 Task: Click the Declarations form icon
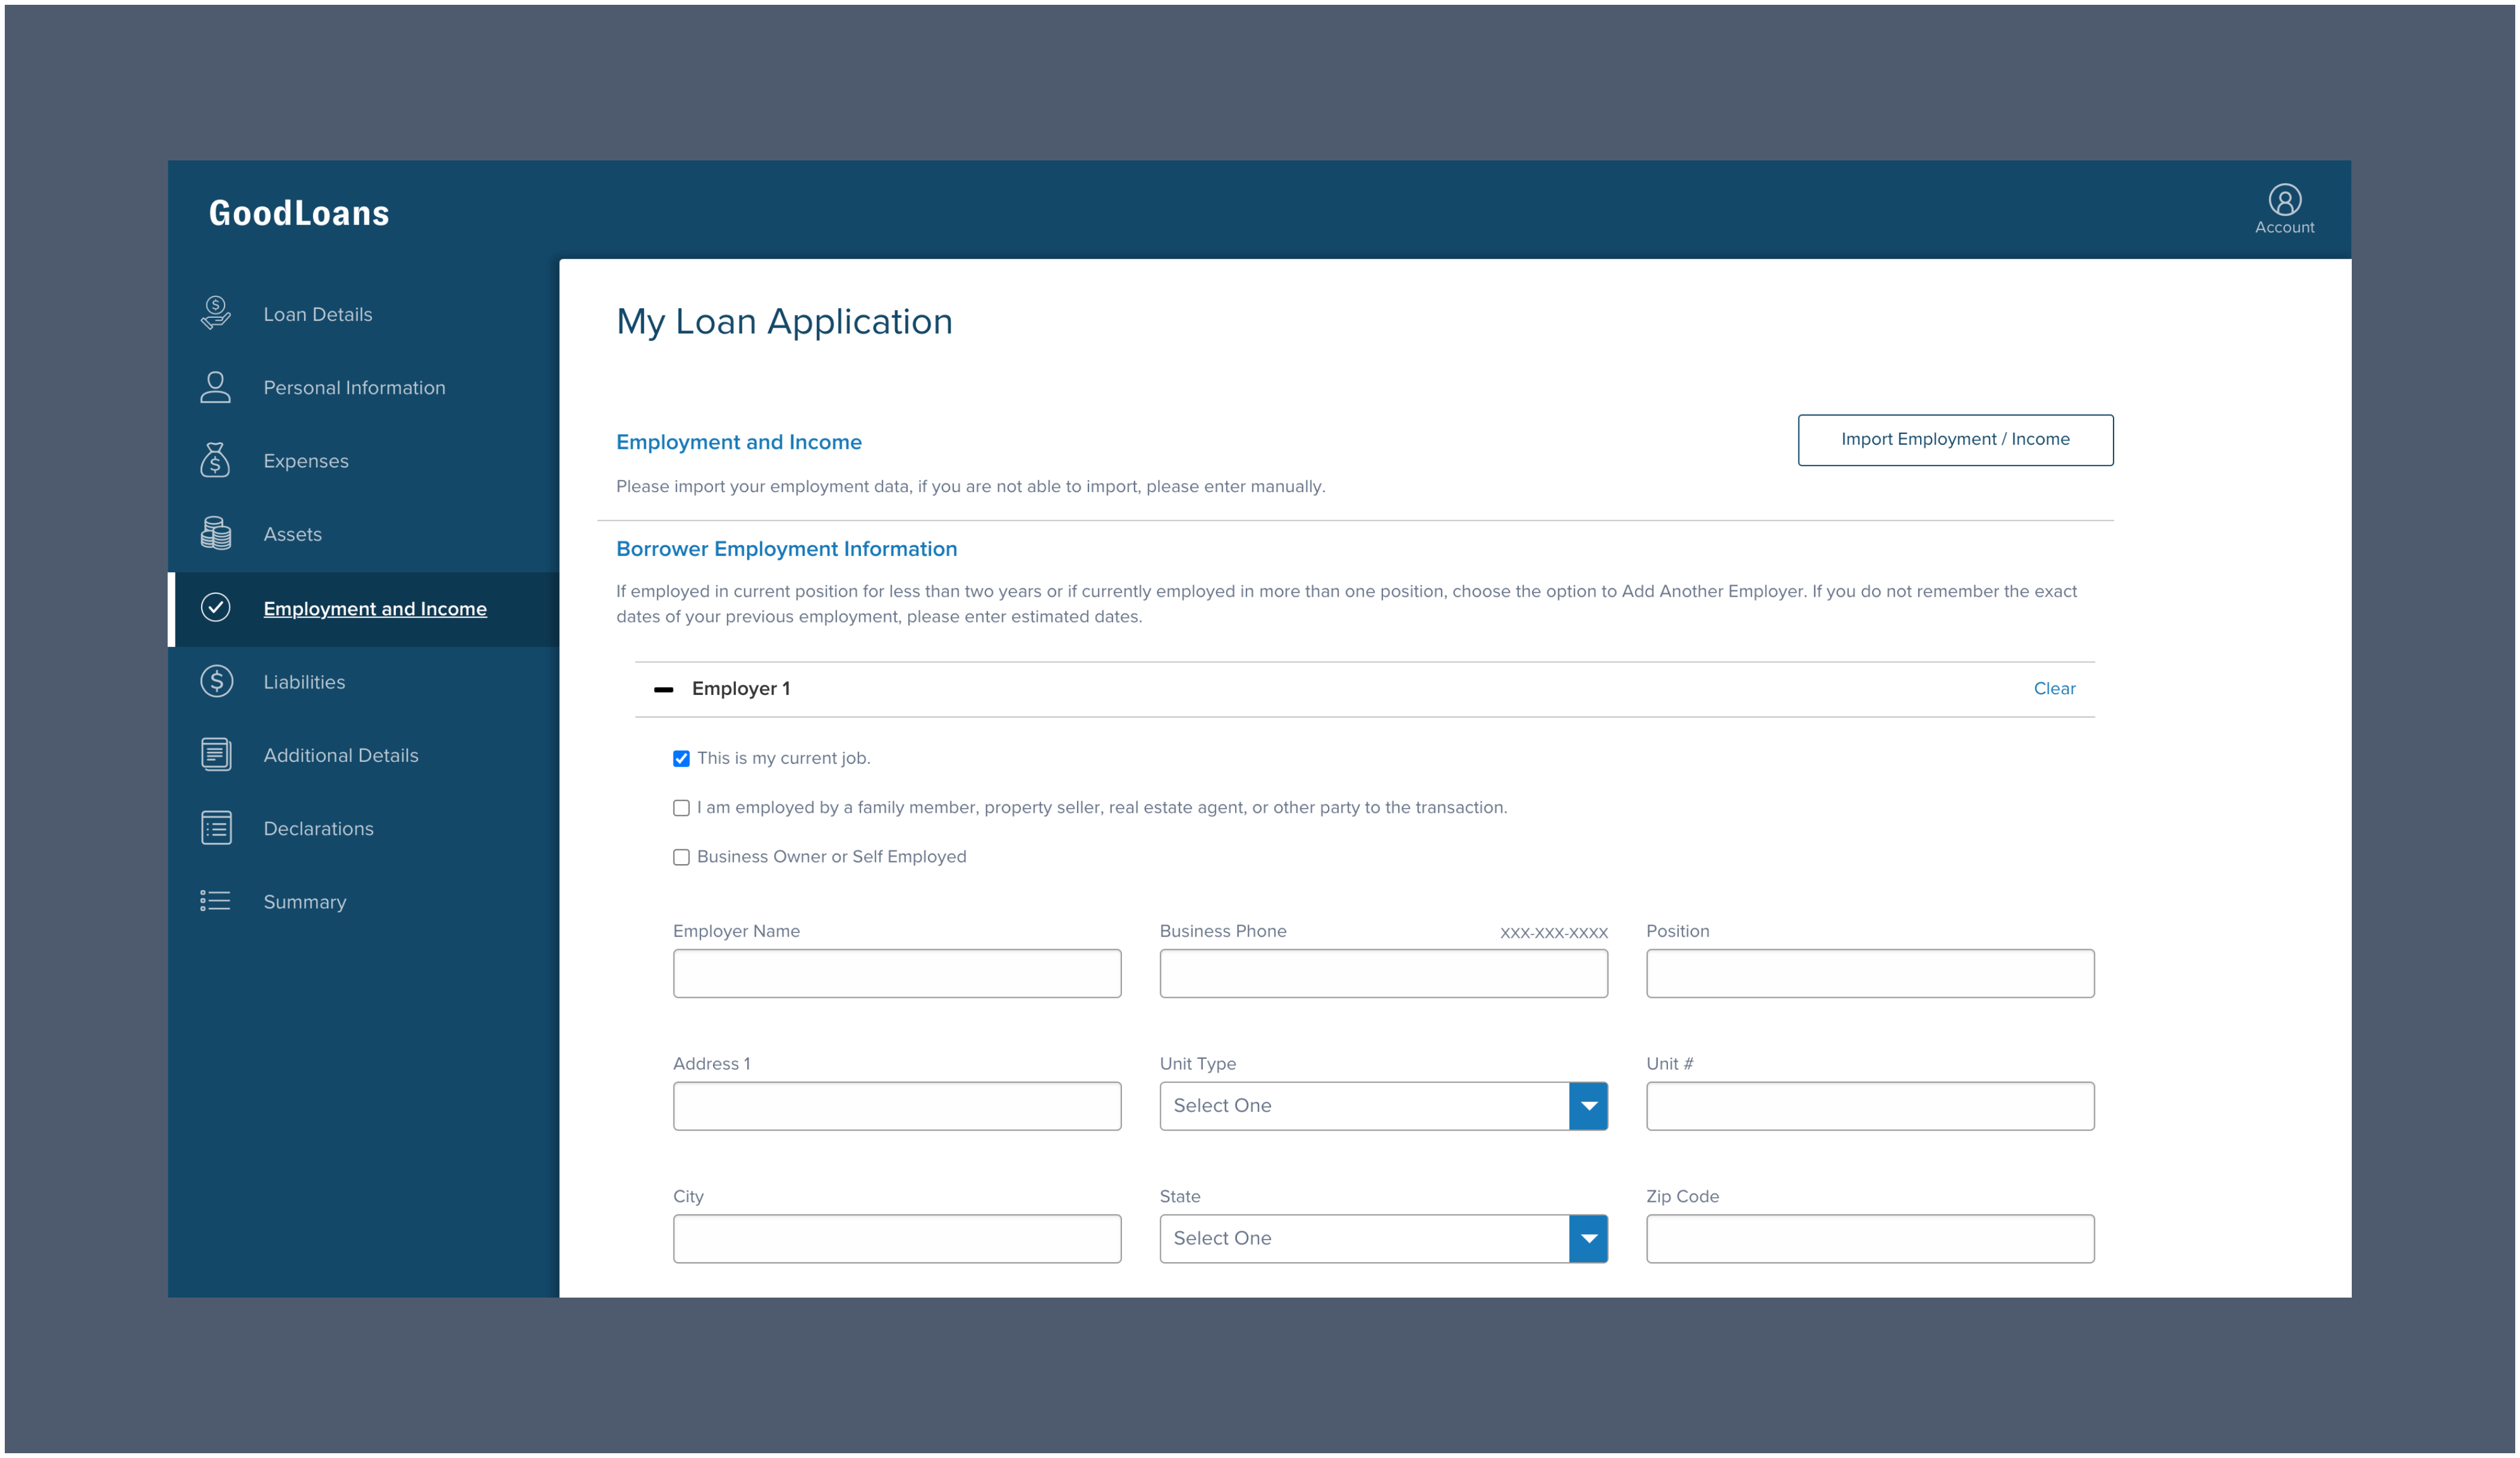point(215,828)
